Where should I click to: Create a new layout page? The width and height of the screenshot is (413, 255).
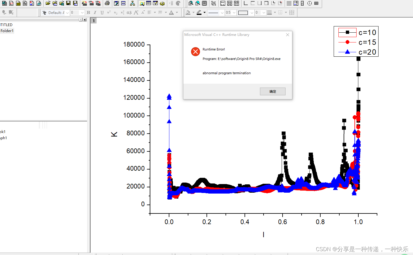tap(32, 3)
